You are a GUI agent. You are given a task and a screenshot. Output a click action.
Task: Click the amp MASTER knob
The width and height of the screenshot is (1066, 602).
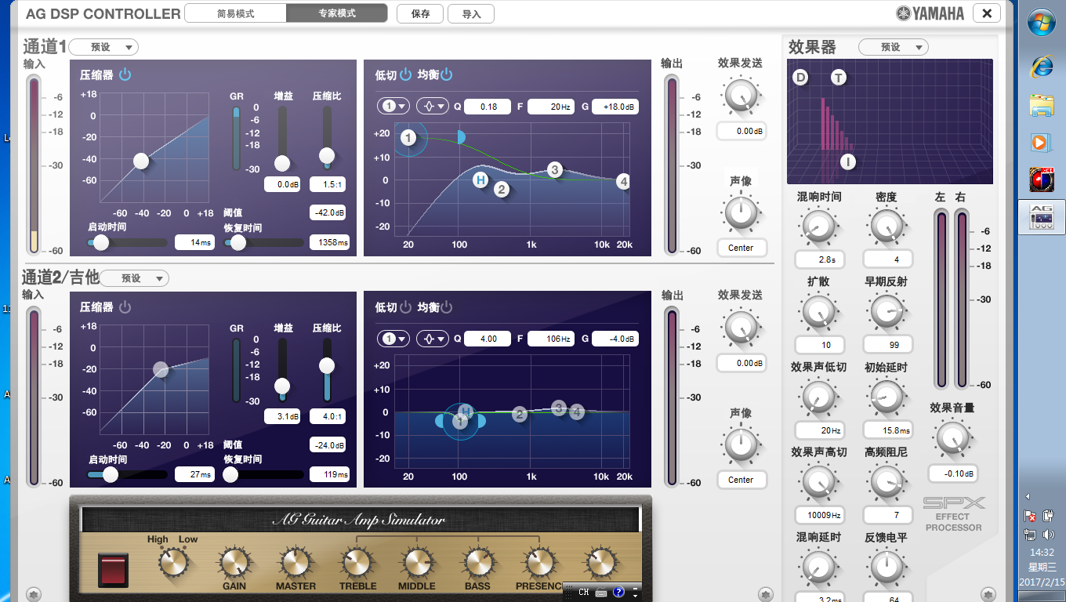coord(296,563)
